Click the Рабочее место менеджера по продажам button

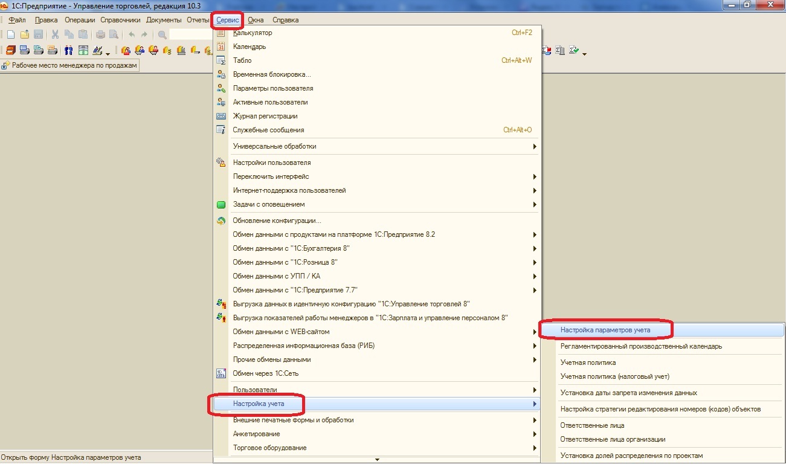coord(70,65)
